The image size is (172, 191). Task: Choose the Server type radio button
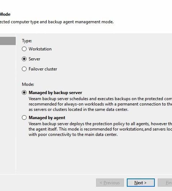(24, 59)
